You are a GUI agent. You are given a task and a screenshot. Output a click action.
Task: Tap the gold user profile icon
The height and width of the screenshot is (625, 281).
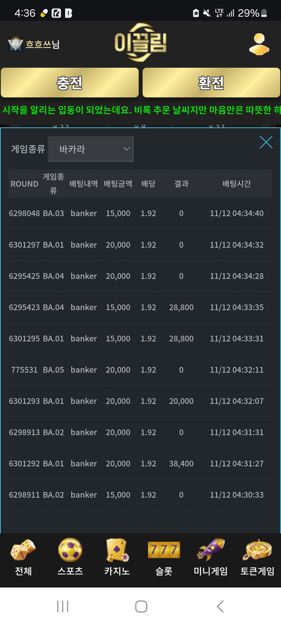coord(259,44)
